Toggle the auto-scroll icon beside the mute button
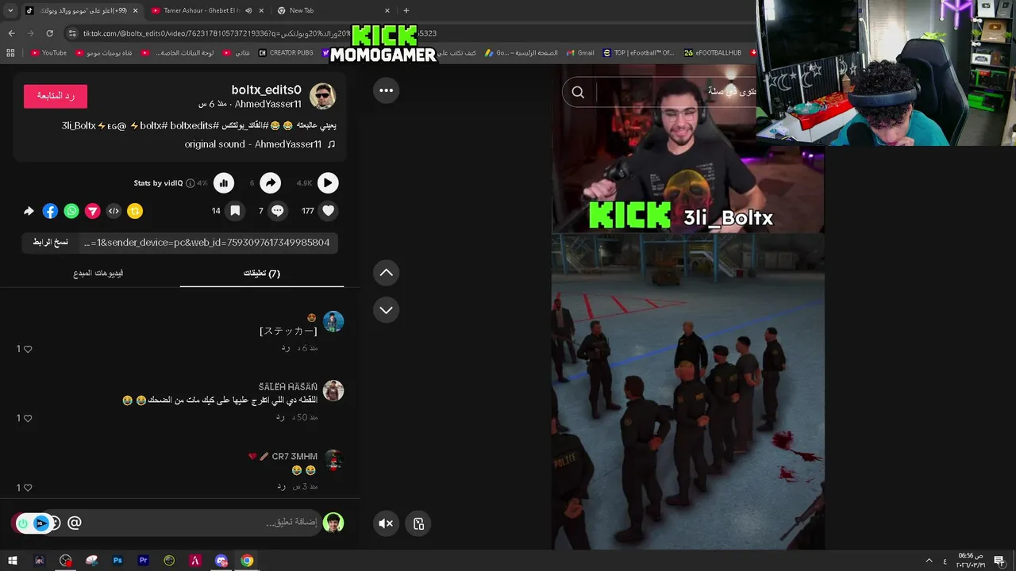This screenshot has height=571, width=1016. tap(418, 523)
